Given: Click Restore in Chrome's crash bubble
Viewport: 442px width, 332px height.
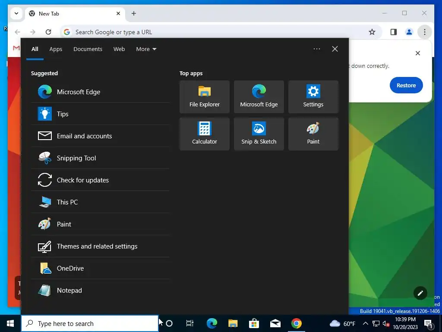Looking at the screenshot, I should pyautogui.click(x=406, y=85).
